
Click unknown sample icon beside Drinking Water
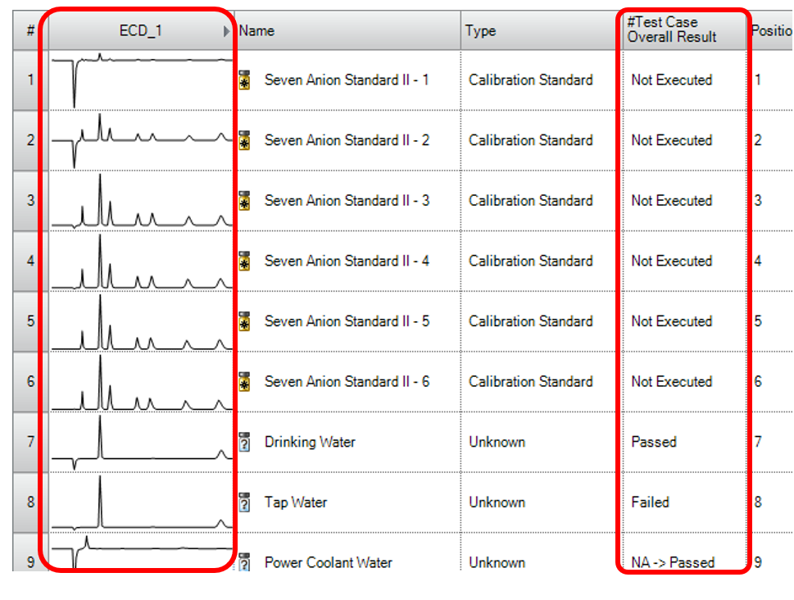coord(243,442)
